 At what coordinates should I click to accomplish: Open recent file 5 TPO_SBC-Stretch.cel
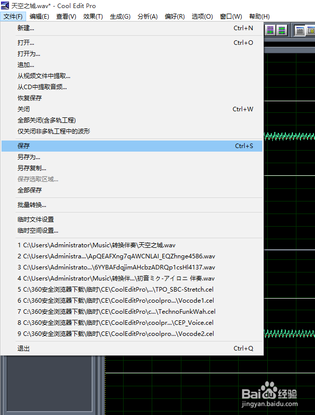132,289
